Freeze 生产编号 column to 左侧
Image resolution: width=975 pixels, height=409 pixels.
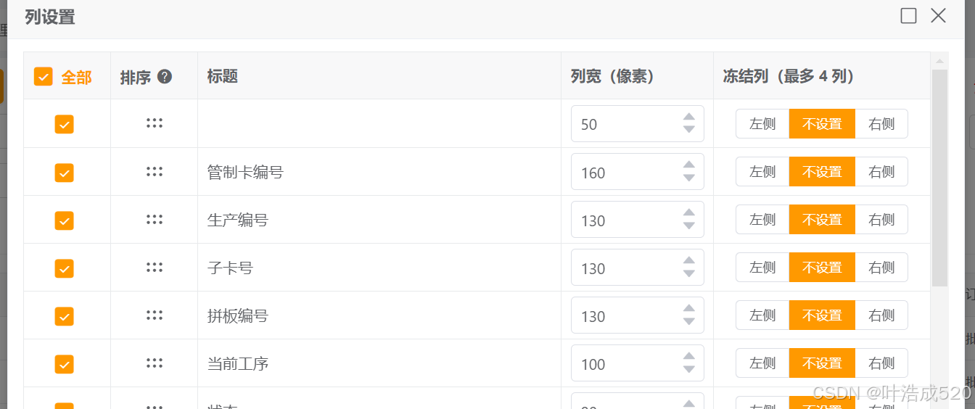[762, 220]
